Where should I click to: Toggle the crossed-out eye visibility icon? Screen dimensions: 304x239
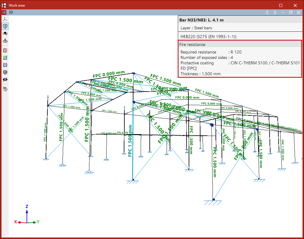point(5,79)
